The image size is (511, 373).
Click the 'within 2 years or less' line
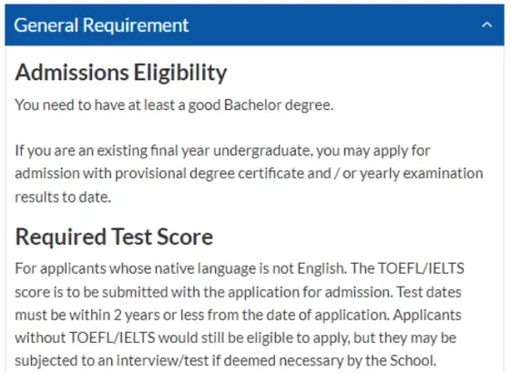tap(238, 315)
